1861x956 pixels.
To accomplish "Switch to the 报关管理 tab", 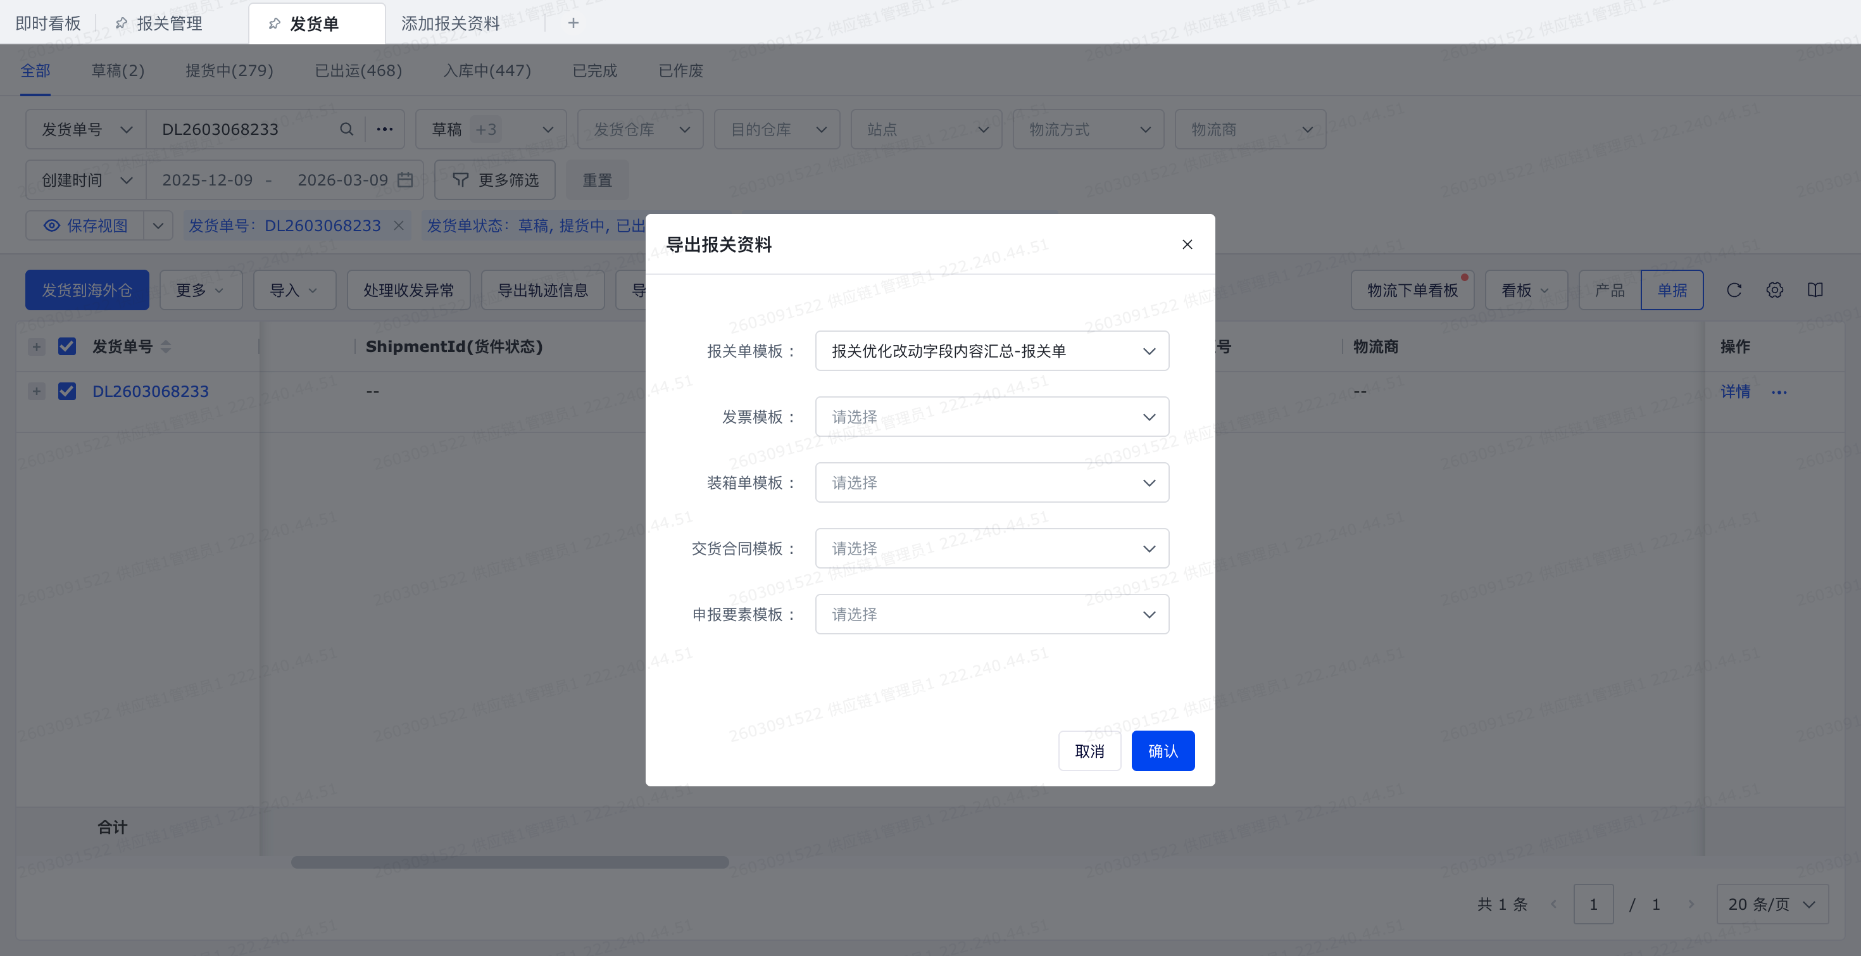I will pos(169,23).
